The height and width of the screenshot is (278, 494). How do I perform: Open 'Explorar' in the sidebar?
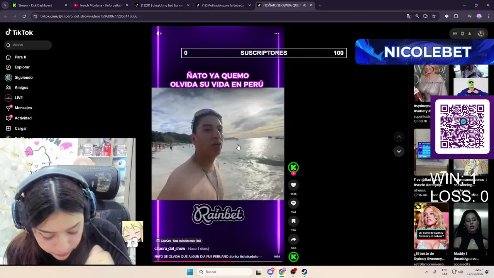click(x=22, y=67)
